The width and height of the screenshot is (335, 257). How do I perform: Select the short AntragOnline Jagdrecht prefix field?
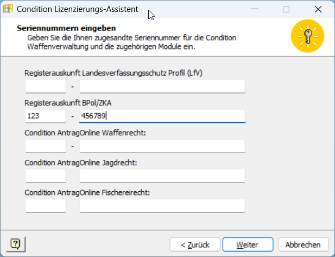pos(46,175)
